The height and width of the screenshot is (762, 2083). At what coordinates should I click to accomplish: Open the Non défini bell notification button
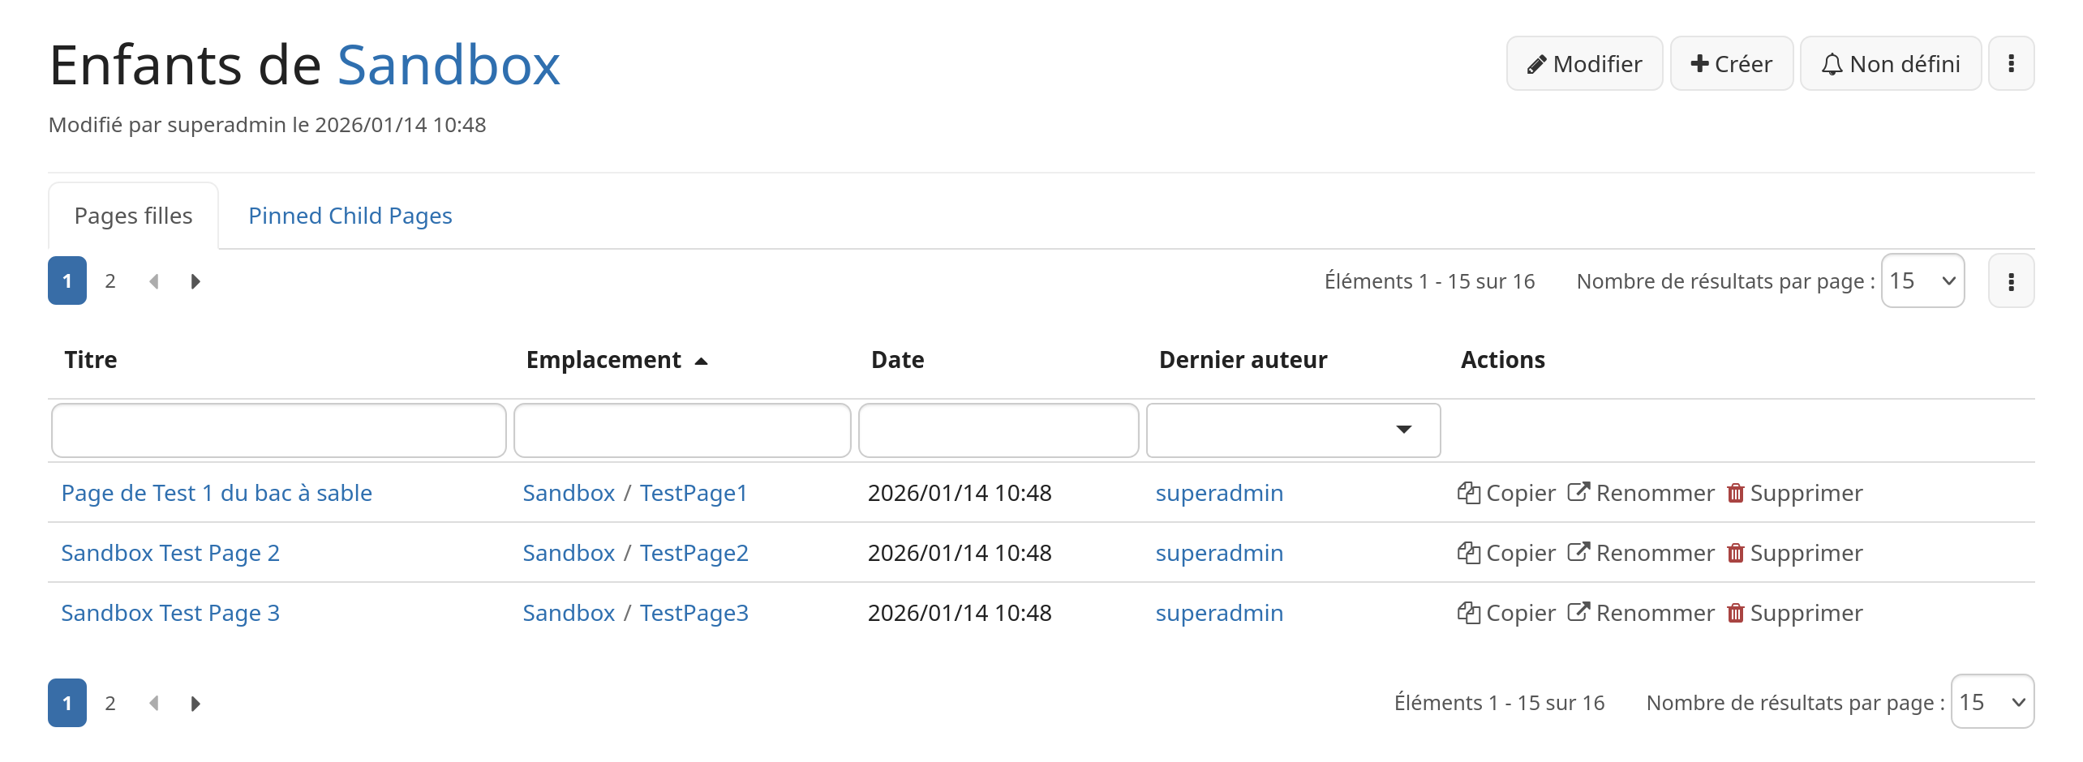coord(1890,63)
